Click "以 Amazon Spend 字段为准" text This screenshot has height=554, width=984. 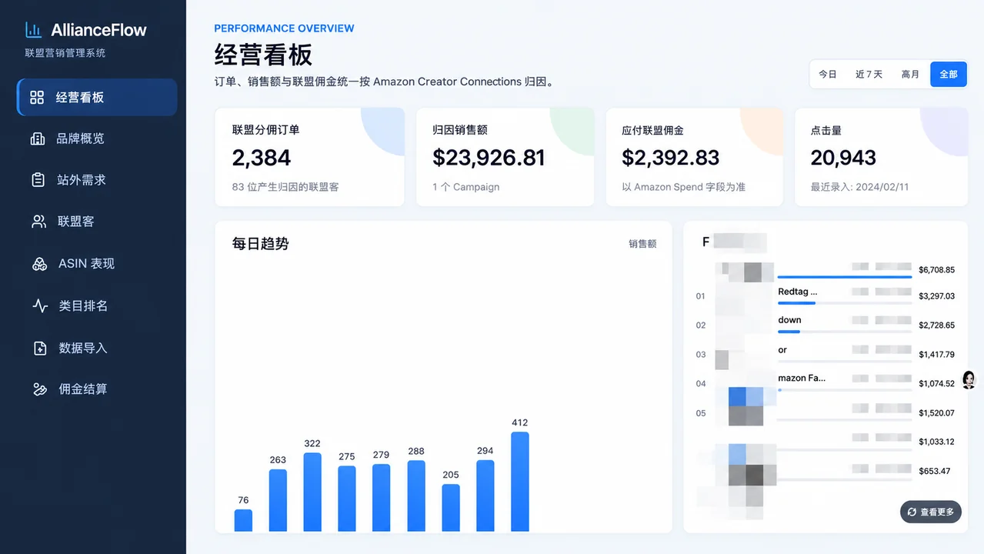pyautogui.click(x=684, y=187)
